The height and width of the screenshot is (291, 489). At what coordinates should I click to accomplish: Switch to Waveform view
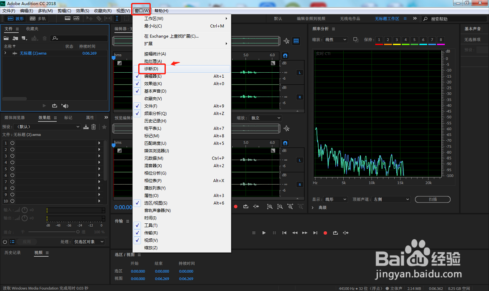pos(15,19)
